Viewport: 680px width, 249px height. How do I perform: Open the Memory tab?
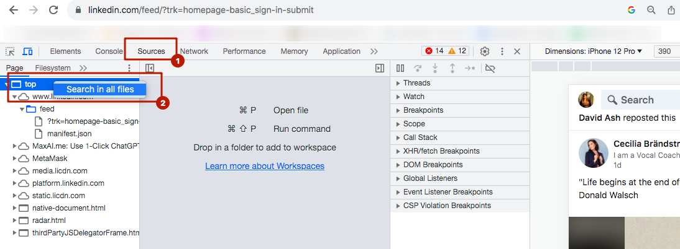pyautogui.click(x=294, y=51)
